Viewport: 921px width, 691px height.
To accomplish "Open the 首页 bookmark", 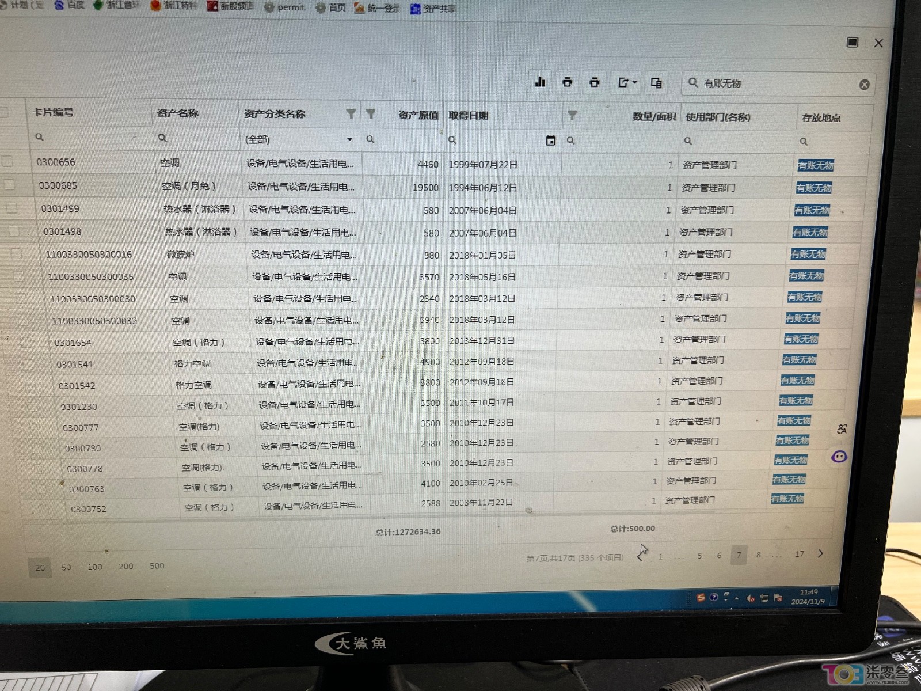I will point(331,7).
